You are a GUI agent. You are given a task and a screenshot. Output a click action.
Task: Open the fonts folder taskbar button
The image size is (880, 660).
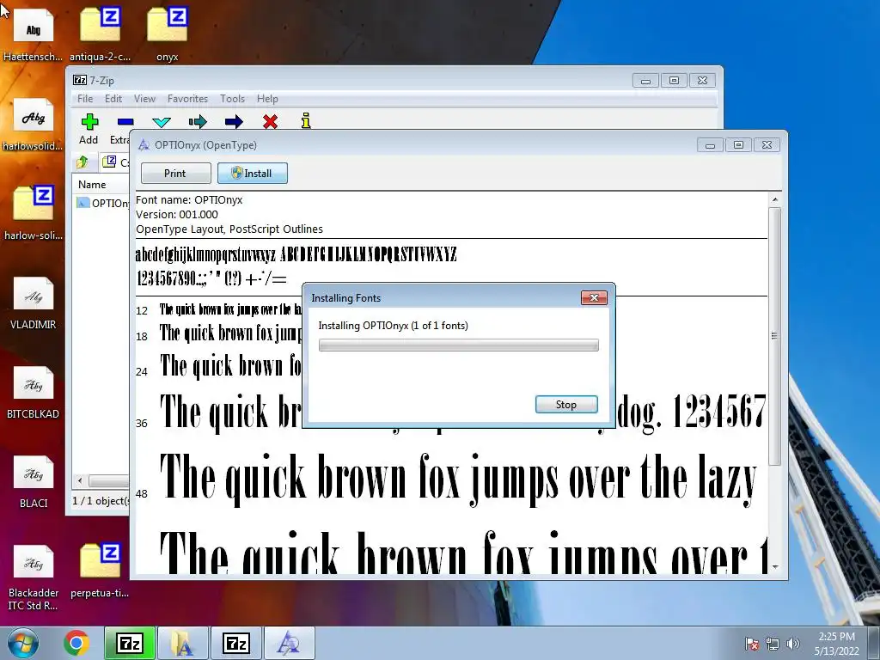pyautogui.click(x=182, y=643)
